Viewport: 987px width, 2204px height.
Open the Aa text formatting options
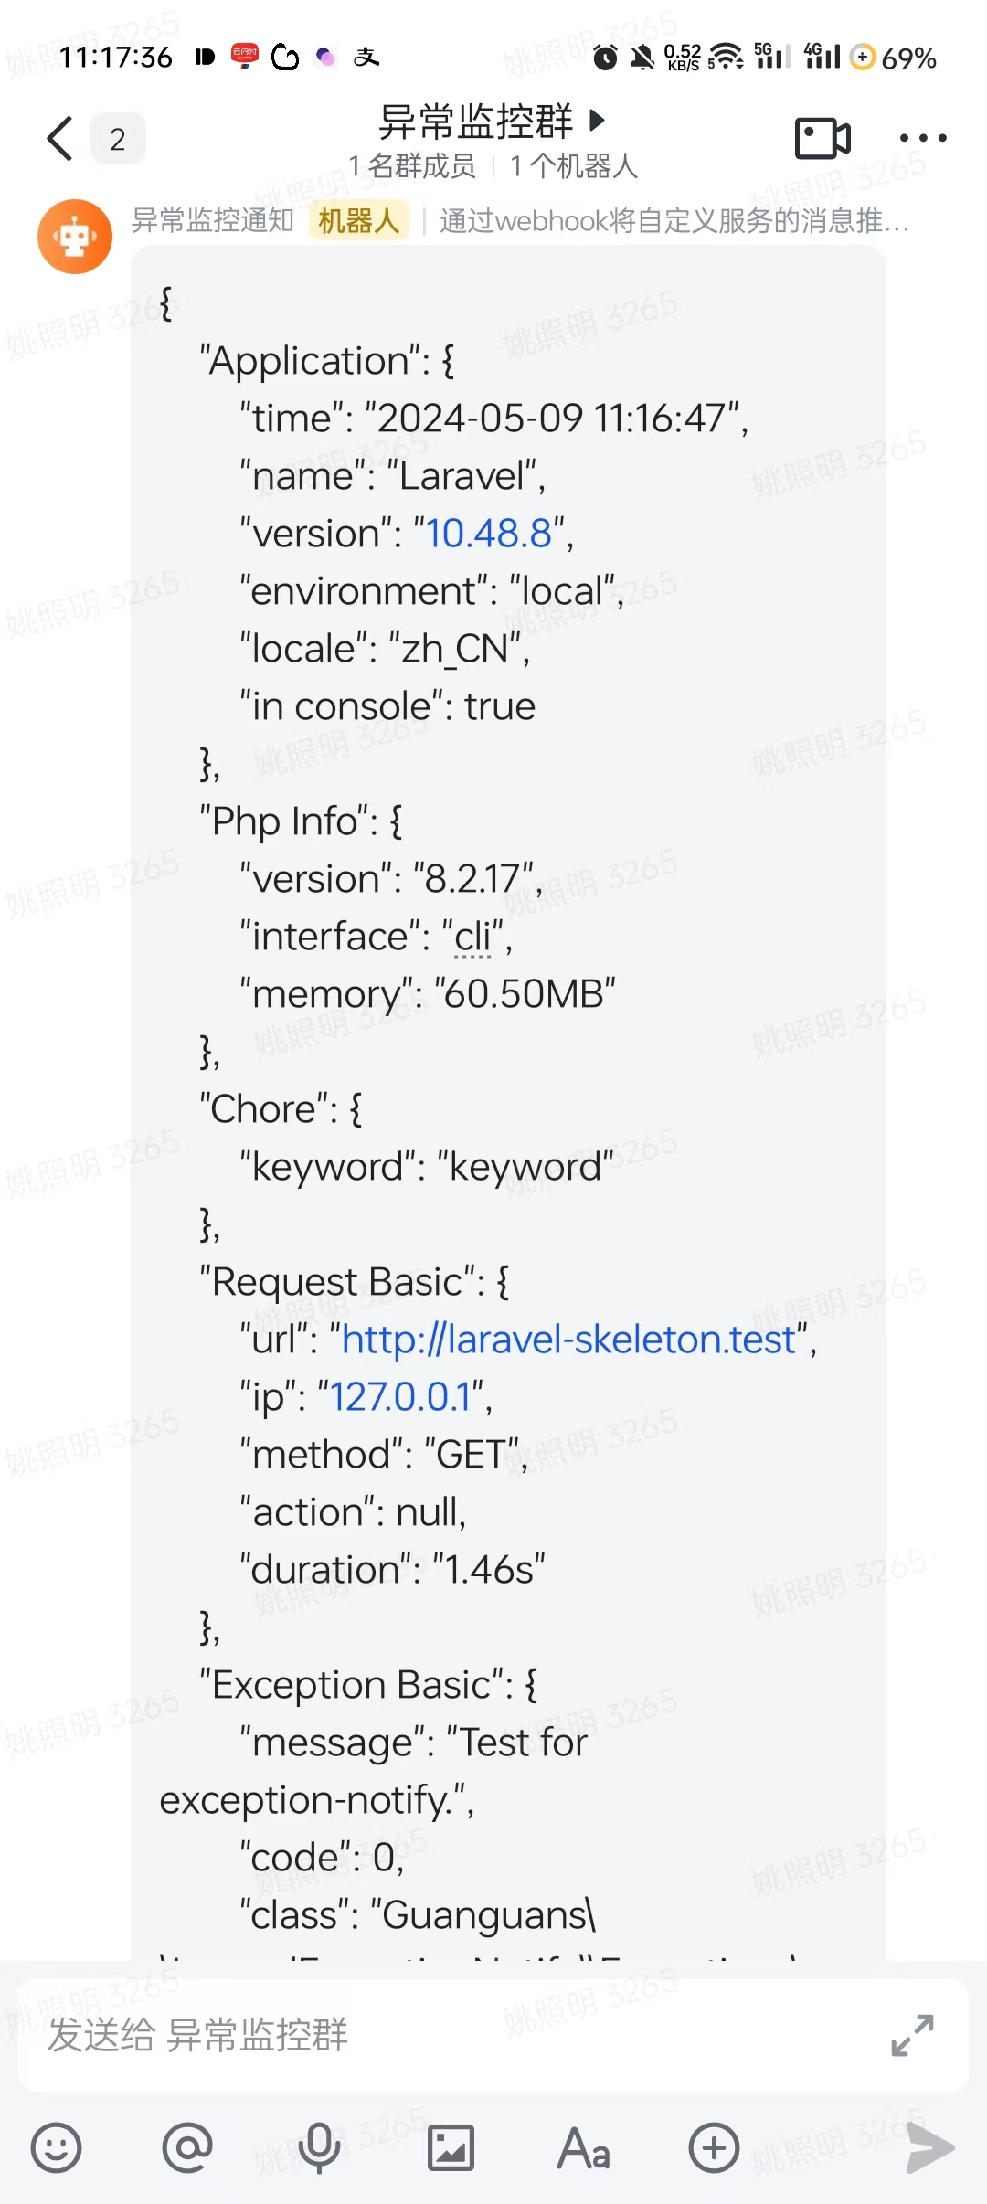583,2147
